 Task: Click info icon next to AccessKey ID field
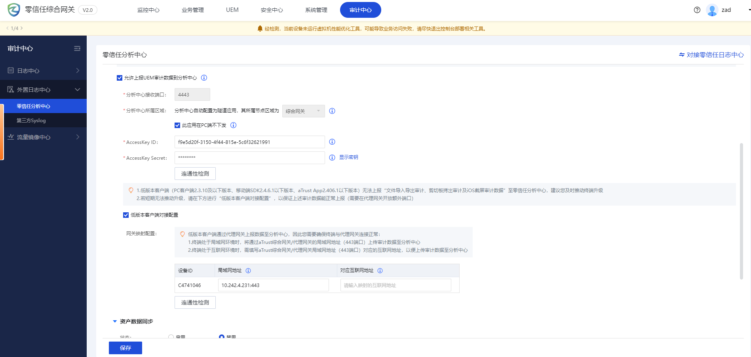[x=332, y=142]
